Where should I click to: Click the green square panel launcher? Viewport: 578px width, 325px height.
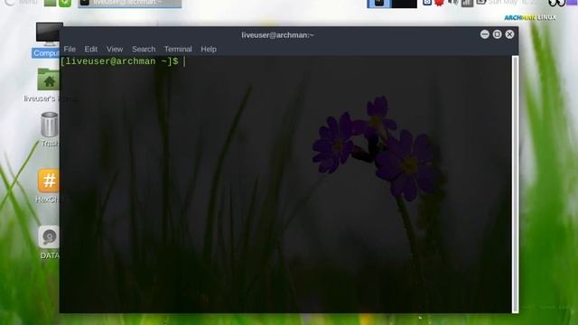click(x=50, y=4)
